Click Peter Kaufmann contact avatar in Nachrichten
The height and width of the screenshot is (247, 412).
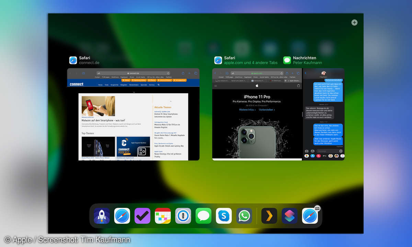[323, 73]
